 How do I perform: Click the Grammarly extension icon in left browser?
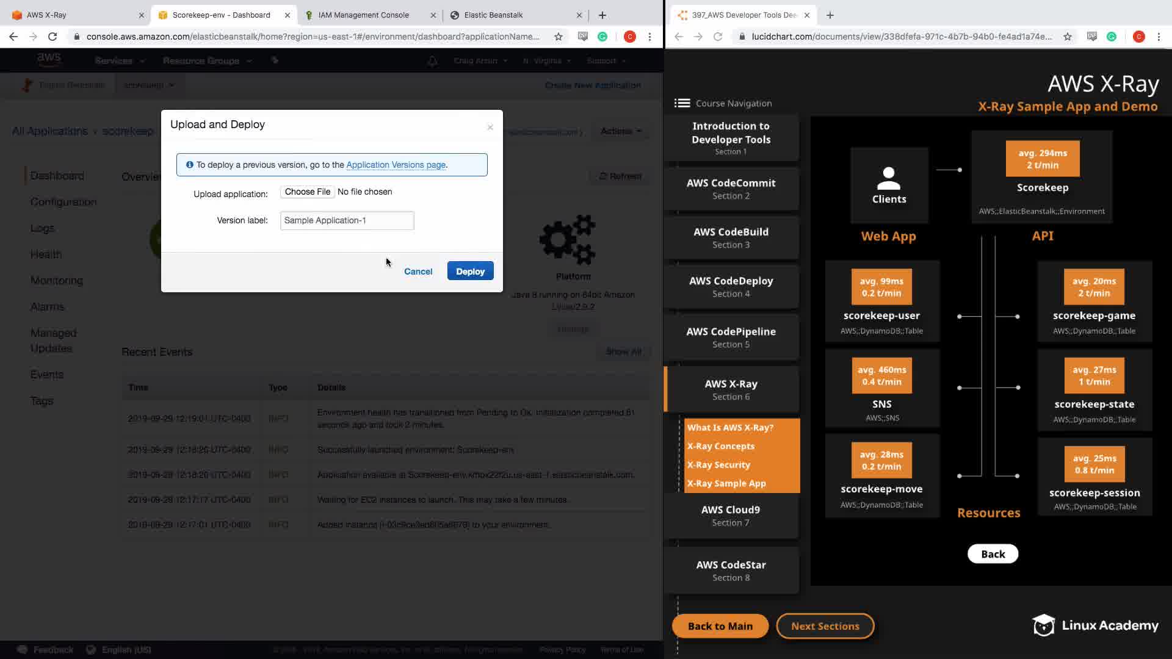(x=602, y=37)
